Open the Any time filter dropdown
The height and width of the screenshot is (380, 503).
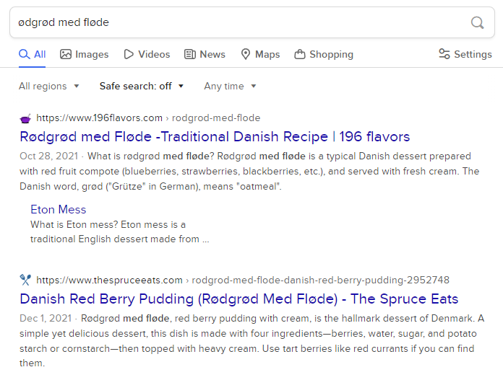230,86
